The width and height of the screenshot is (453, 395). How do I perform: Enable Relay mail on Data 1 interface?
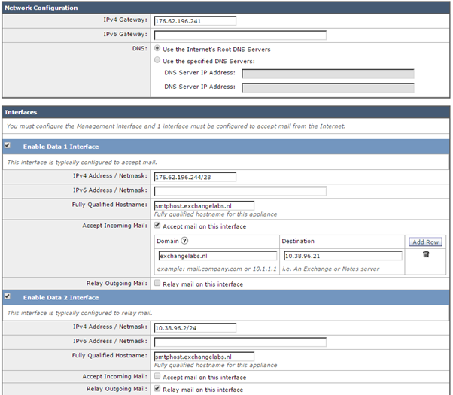pyautogui.click(x=157, y=284)
